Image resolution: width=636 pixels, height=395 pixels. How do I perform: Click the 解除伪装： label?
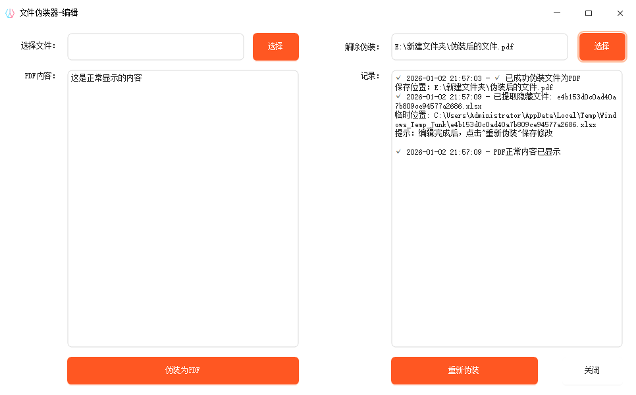362,47
